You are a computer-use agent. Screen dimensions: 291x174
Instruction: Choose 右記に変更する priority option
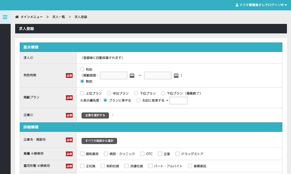tap(138, 100)
